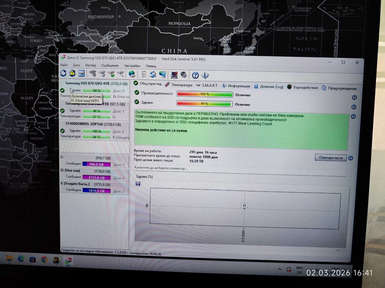Click the globe with computer toolbar icon

pos(163,74)
